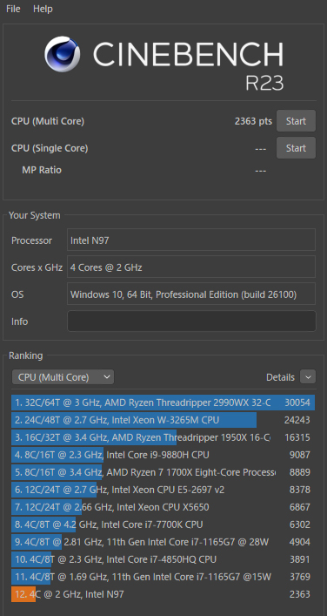
Task: Click the MP Ratio label
Action: pyautogui.click(x=42, y=170)
